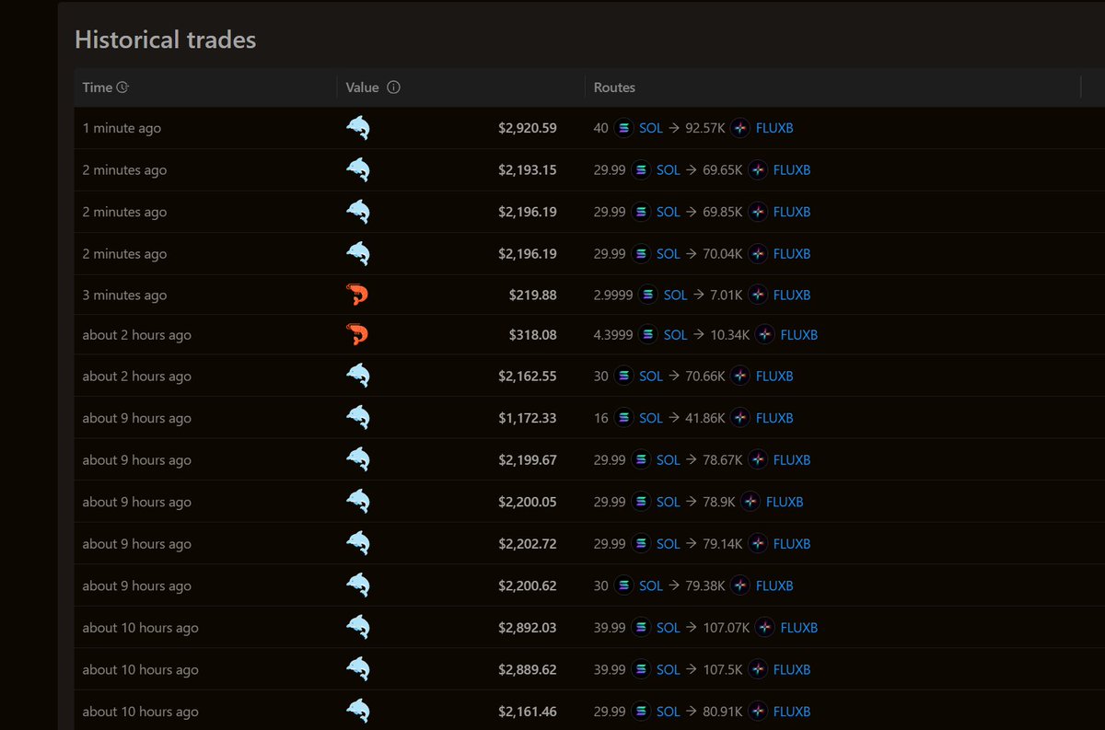Click the Routes column header
Image resolution: width=1105 pixels, height=730 pixels.
click(614, 87)
